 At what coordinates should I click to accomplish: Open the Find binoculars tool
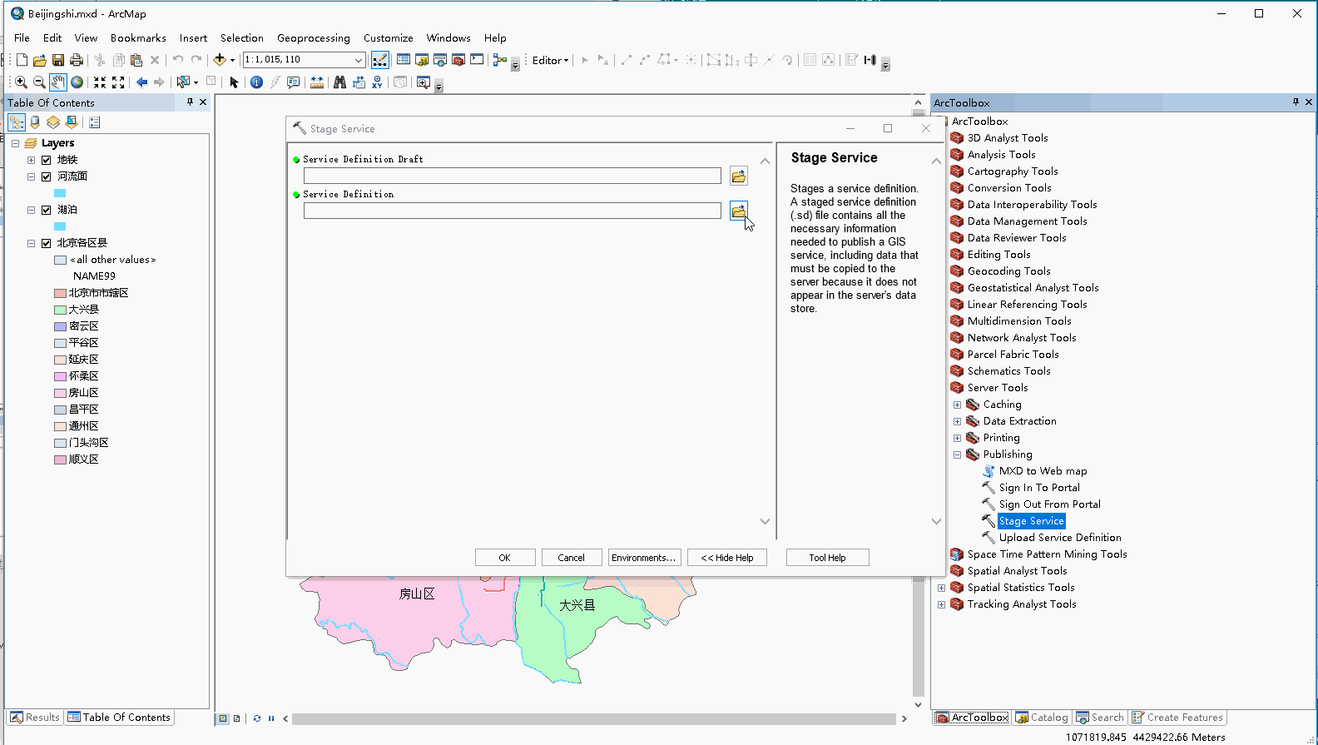click(x=339, y=82)
